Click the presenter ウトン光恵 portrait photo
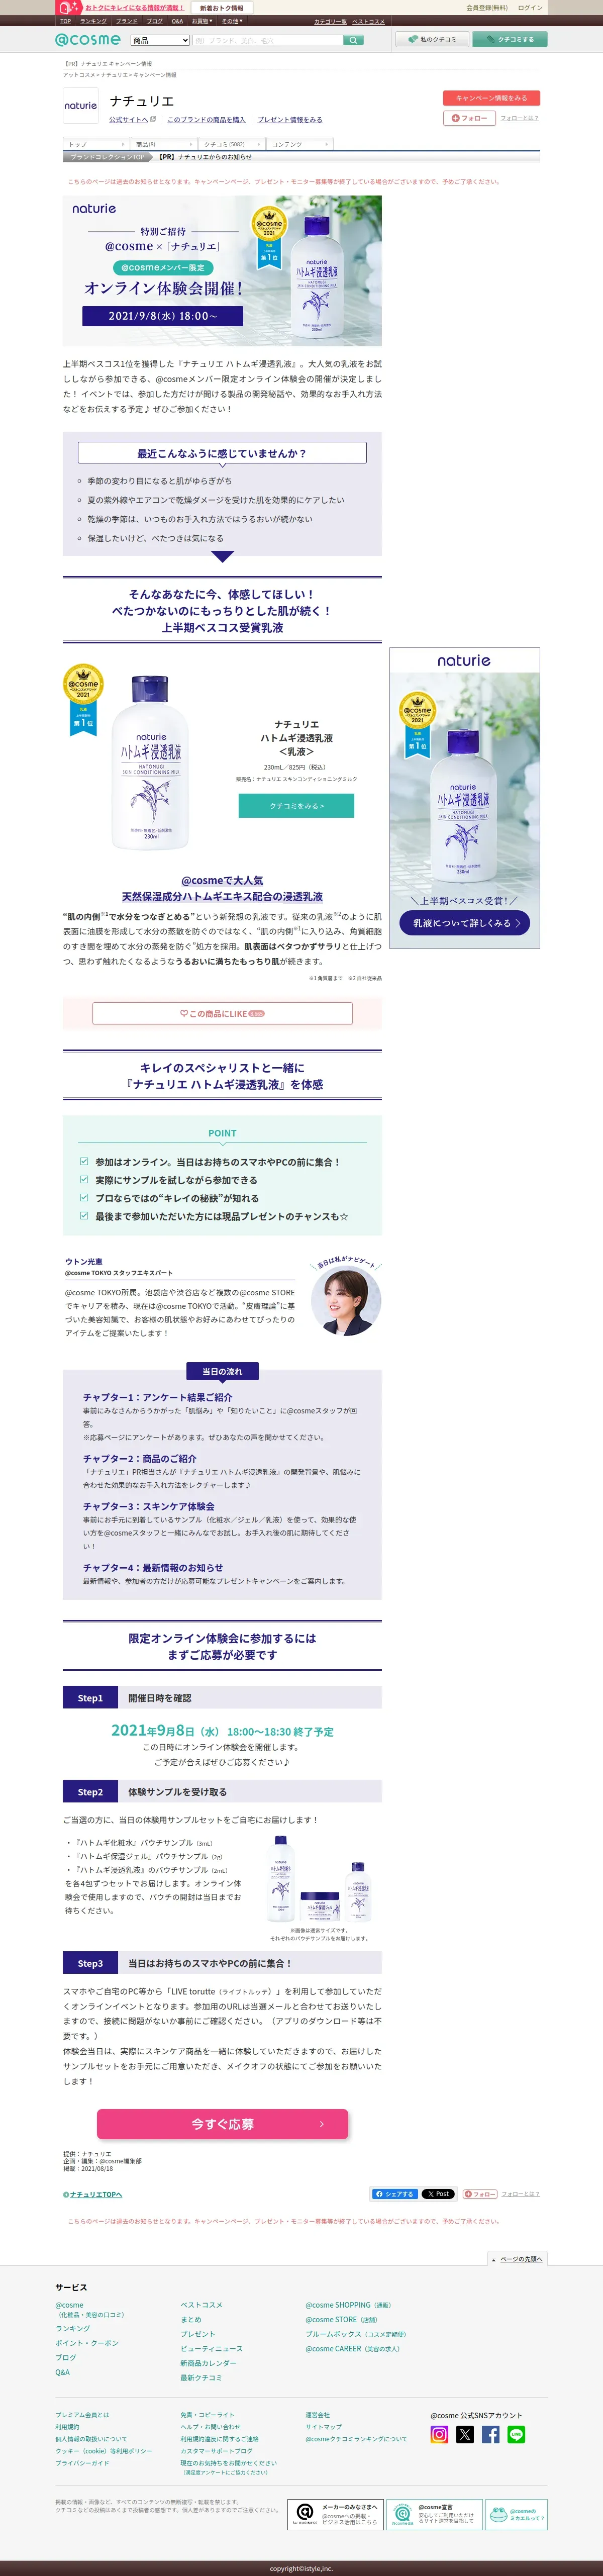The height and width of the screenshot is (2576, 603). [x=346, y=1301]
